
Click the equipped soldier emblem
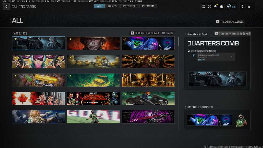tap(241, 120)
